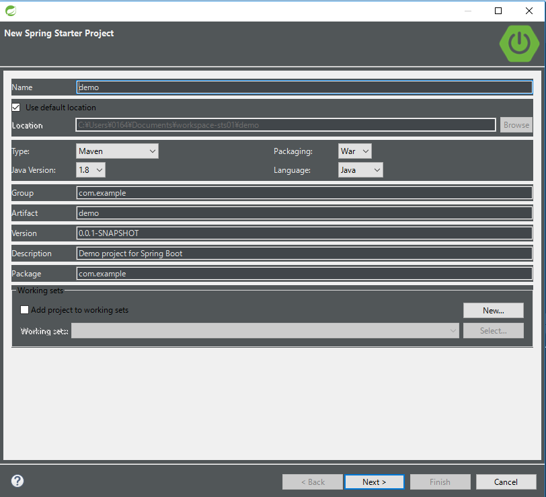546x497 pixels.
Task: Click the Version field 0.0.1-SNAPSHOT
Action: click(x=305, y=233)
